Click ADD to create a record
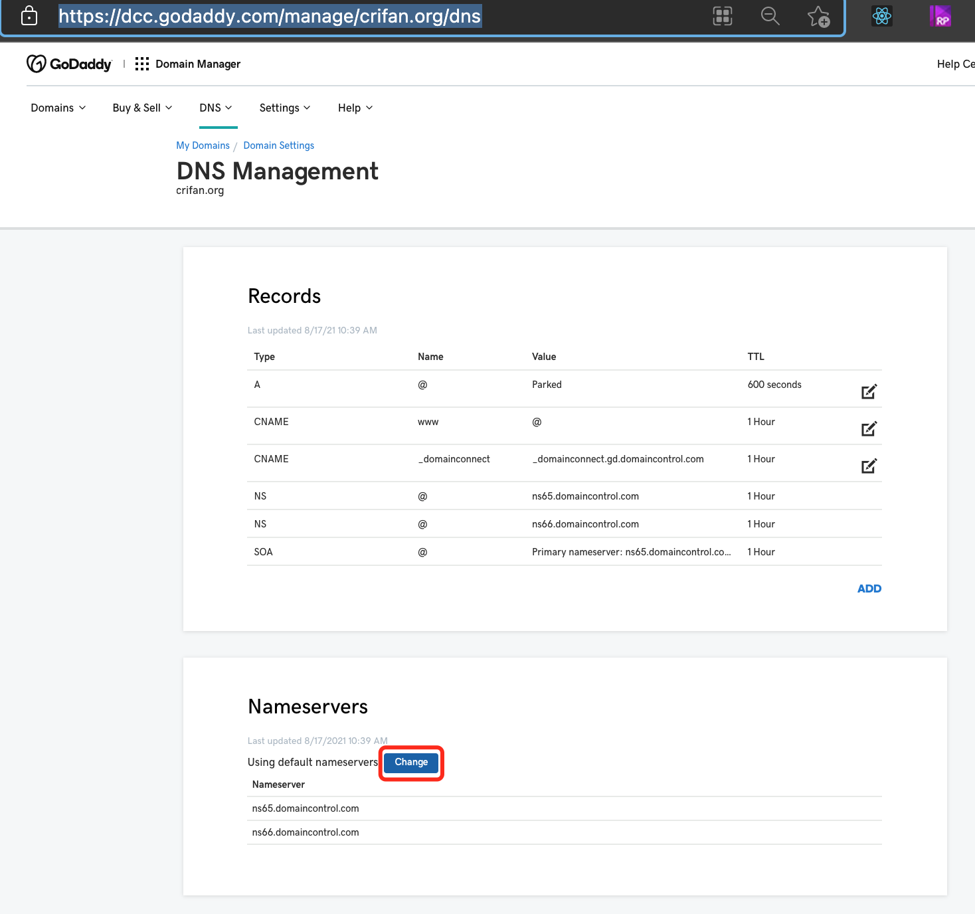975x914 pixels. pos(869,589)
